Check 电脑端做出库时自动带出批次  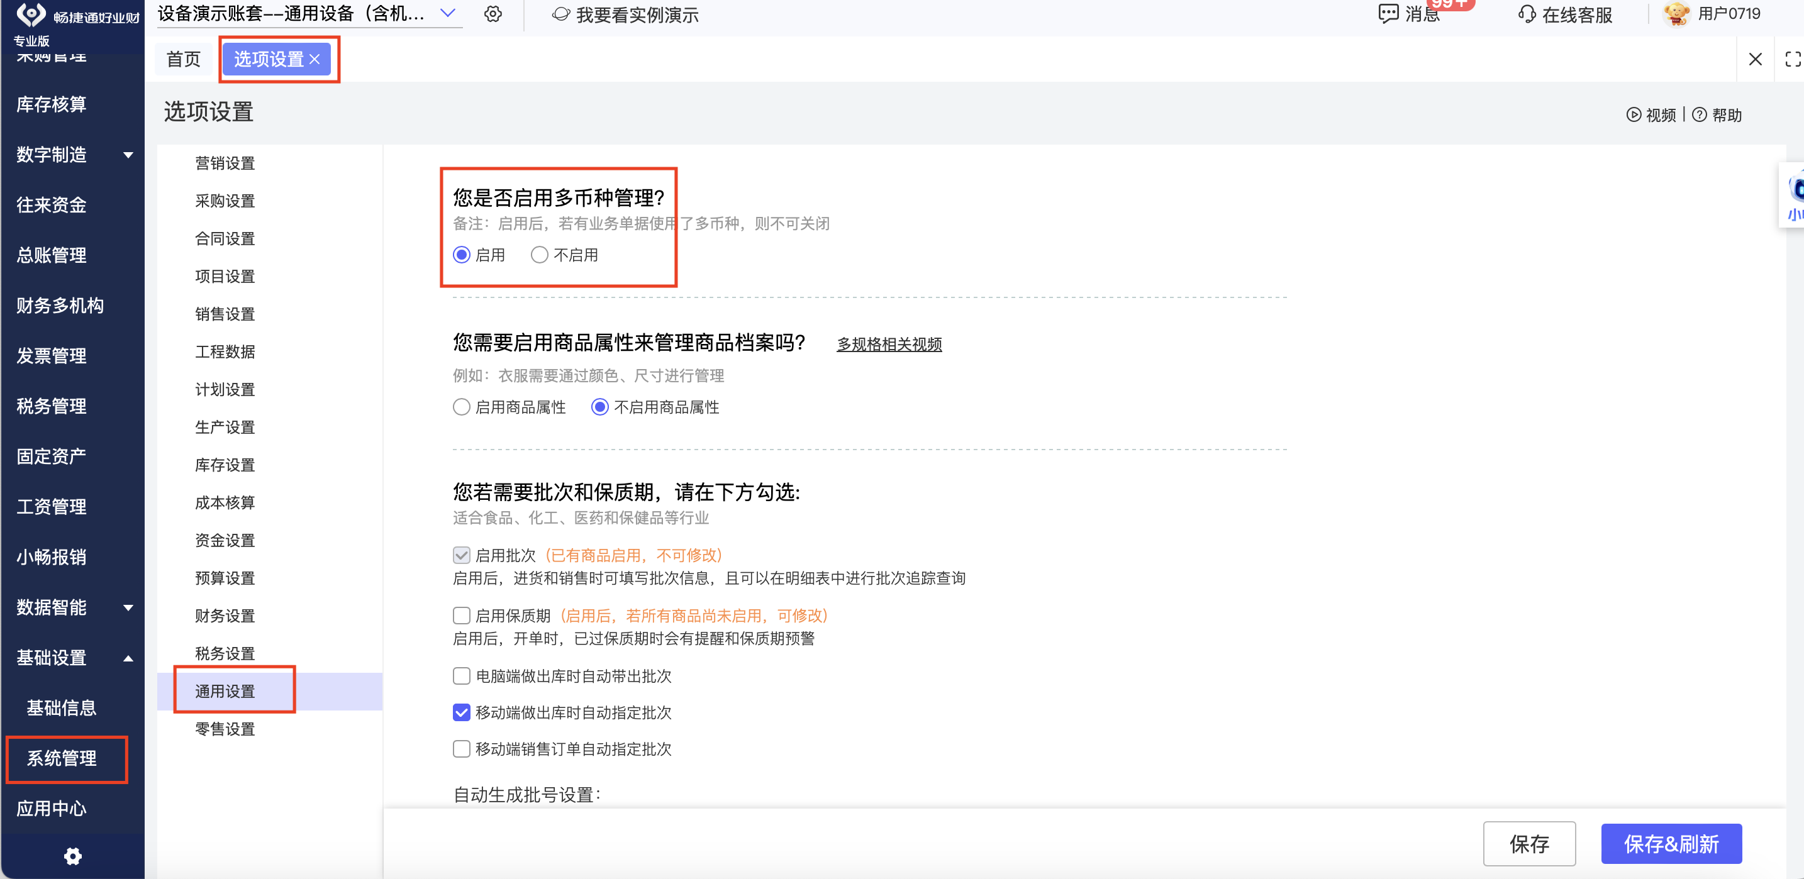click(x=461, y=676)
